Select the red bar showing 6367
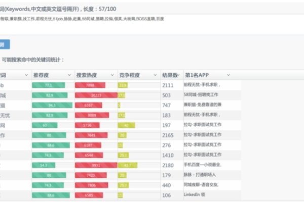304x202 pixels. coord(88,105)
